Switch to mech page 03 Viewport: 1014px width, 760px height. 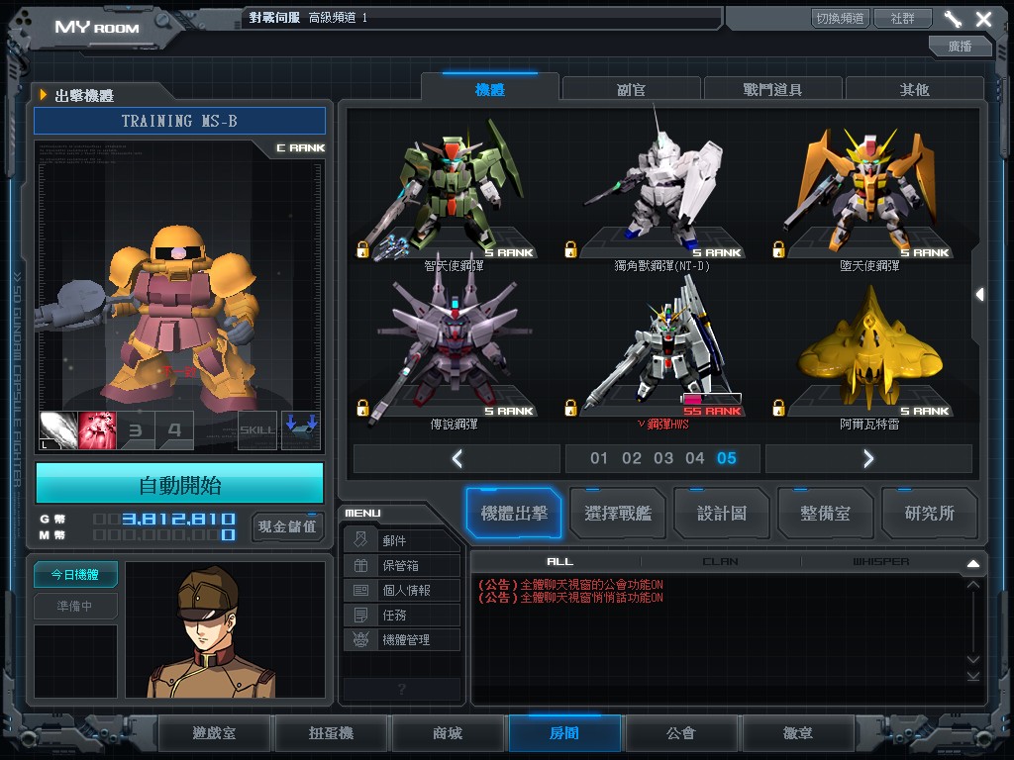[x=663, y=458]
